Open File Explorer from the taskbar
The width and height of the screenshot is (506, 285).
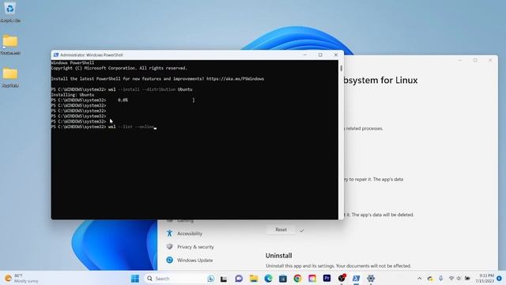click(x=254, y=278)
